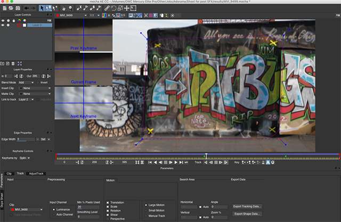Open the Matte Clip dropdown

click(35, 94)
